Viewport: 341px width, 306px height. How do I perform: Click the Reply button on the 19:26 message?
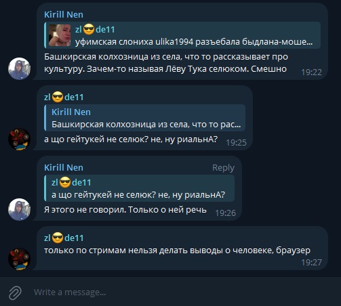223,168
